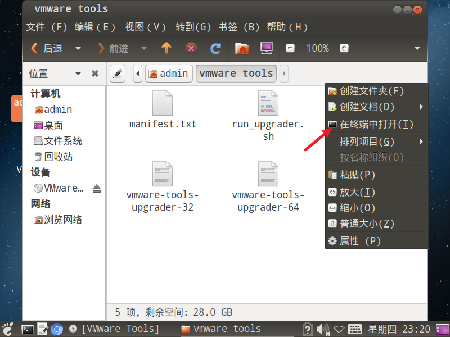
Task: Choose 在终端中打开(T)
Action: pos(376,124)
